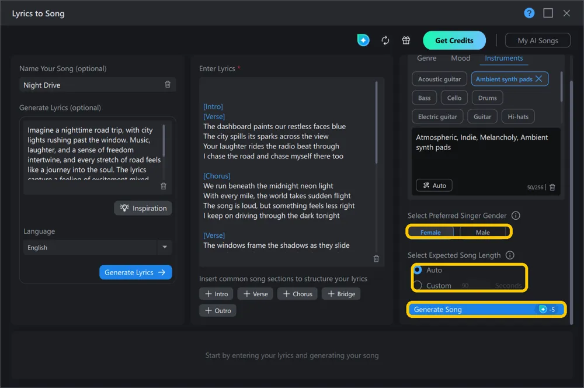This screenshot has width=584, height=388.
Task: Switch to the Mood tab
Action: pyautogui.click(x=460, y=58)
